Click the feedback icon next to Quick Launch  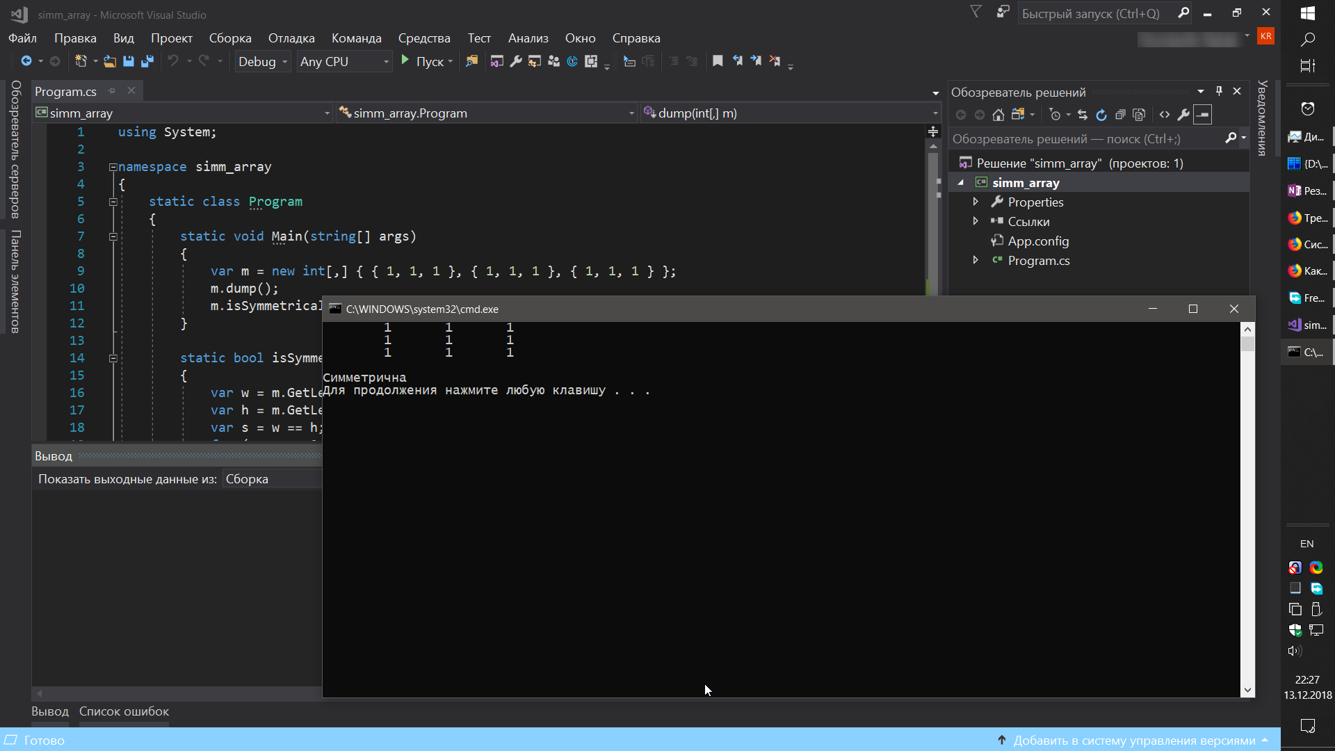point(1003,13)
